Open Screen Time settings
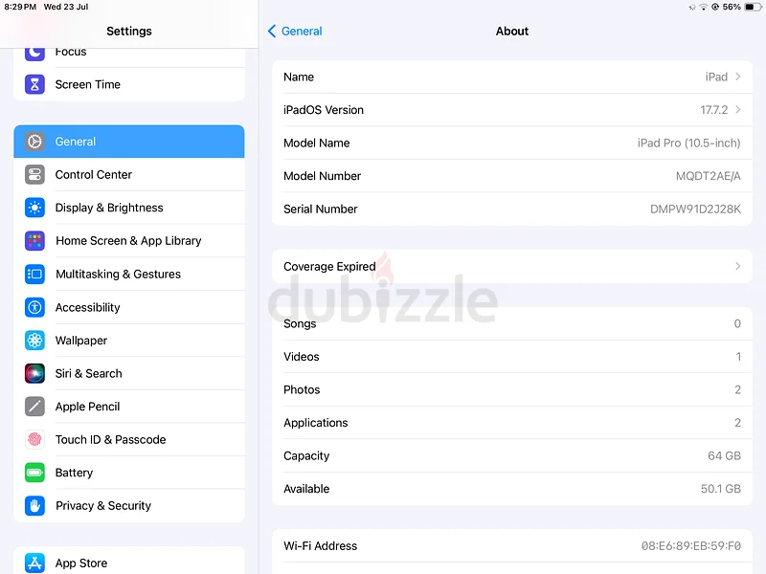The image size is (766, 574). tap(129, 84)
